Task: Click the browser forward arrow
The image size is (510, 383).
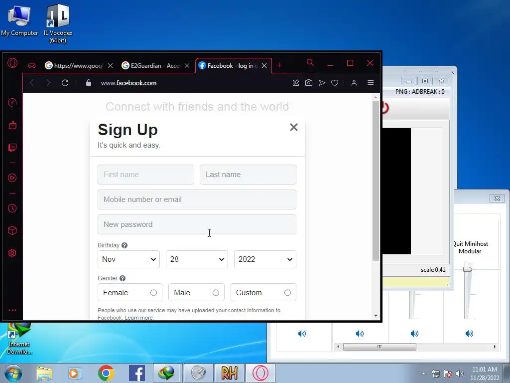Action: [48, 83]
